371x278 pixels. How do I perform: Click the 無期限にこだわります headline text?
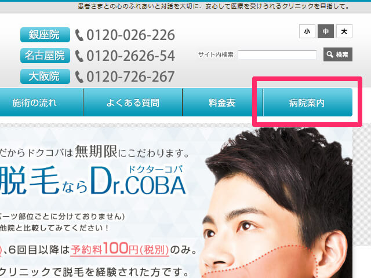[132, 152]
